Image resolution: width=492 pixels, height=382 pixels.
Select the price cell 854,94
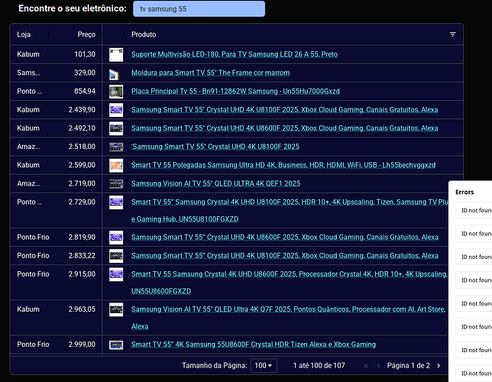click(85, 92)
